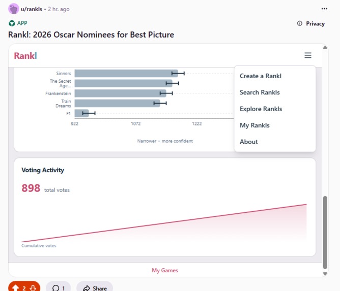Click the Privacy info icon
The width and height of the screenshot is (340, 291).
click(299, 23)
